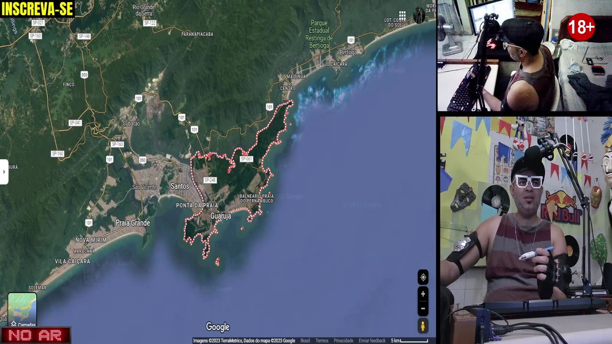This screenshot has width=612, height=344.
Task: Click the Solemar label
Action: point(37,288)
